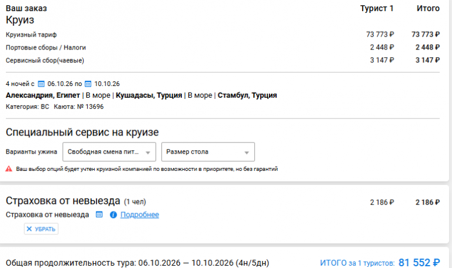Click the Общая продолжительность тура line
The image size is (452, 268).
tap(137, 263)
